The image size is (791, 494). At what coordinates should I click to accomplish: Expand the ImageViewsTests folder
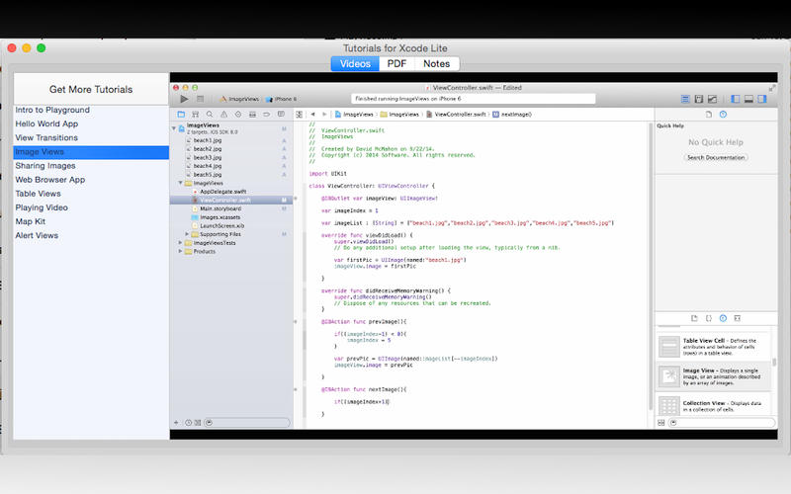[180, 243]
